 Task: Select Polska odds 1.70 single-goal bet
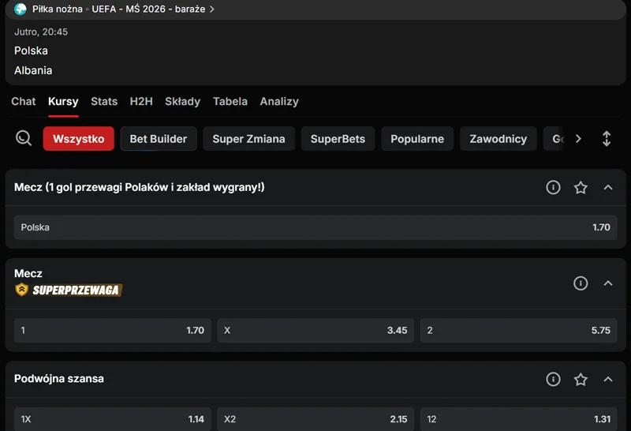(x=315, y=227)
